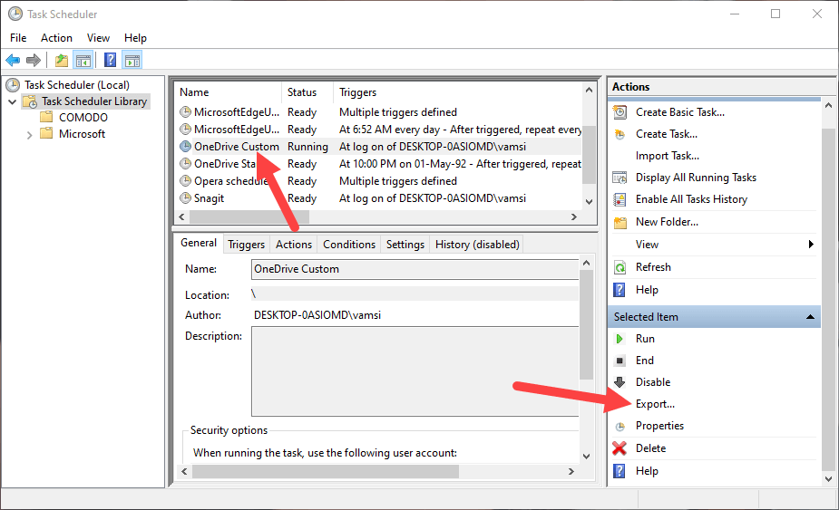The width and height of the screenshot is (839, 510).
Task: Click Export... in the Actions pane
Action: coord(655,404)
